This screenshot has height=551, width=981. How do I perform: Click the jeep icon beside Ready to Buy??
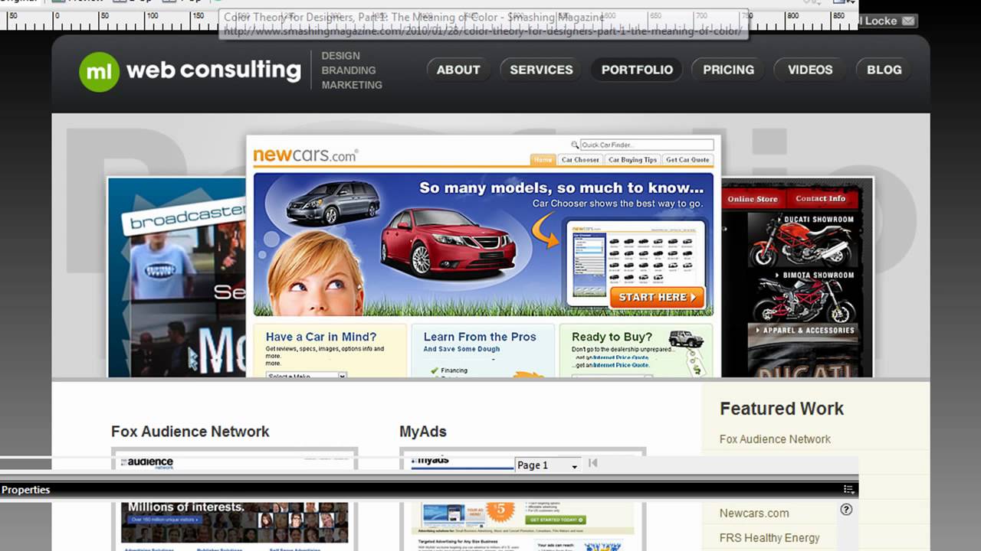pos(685,338)
